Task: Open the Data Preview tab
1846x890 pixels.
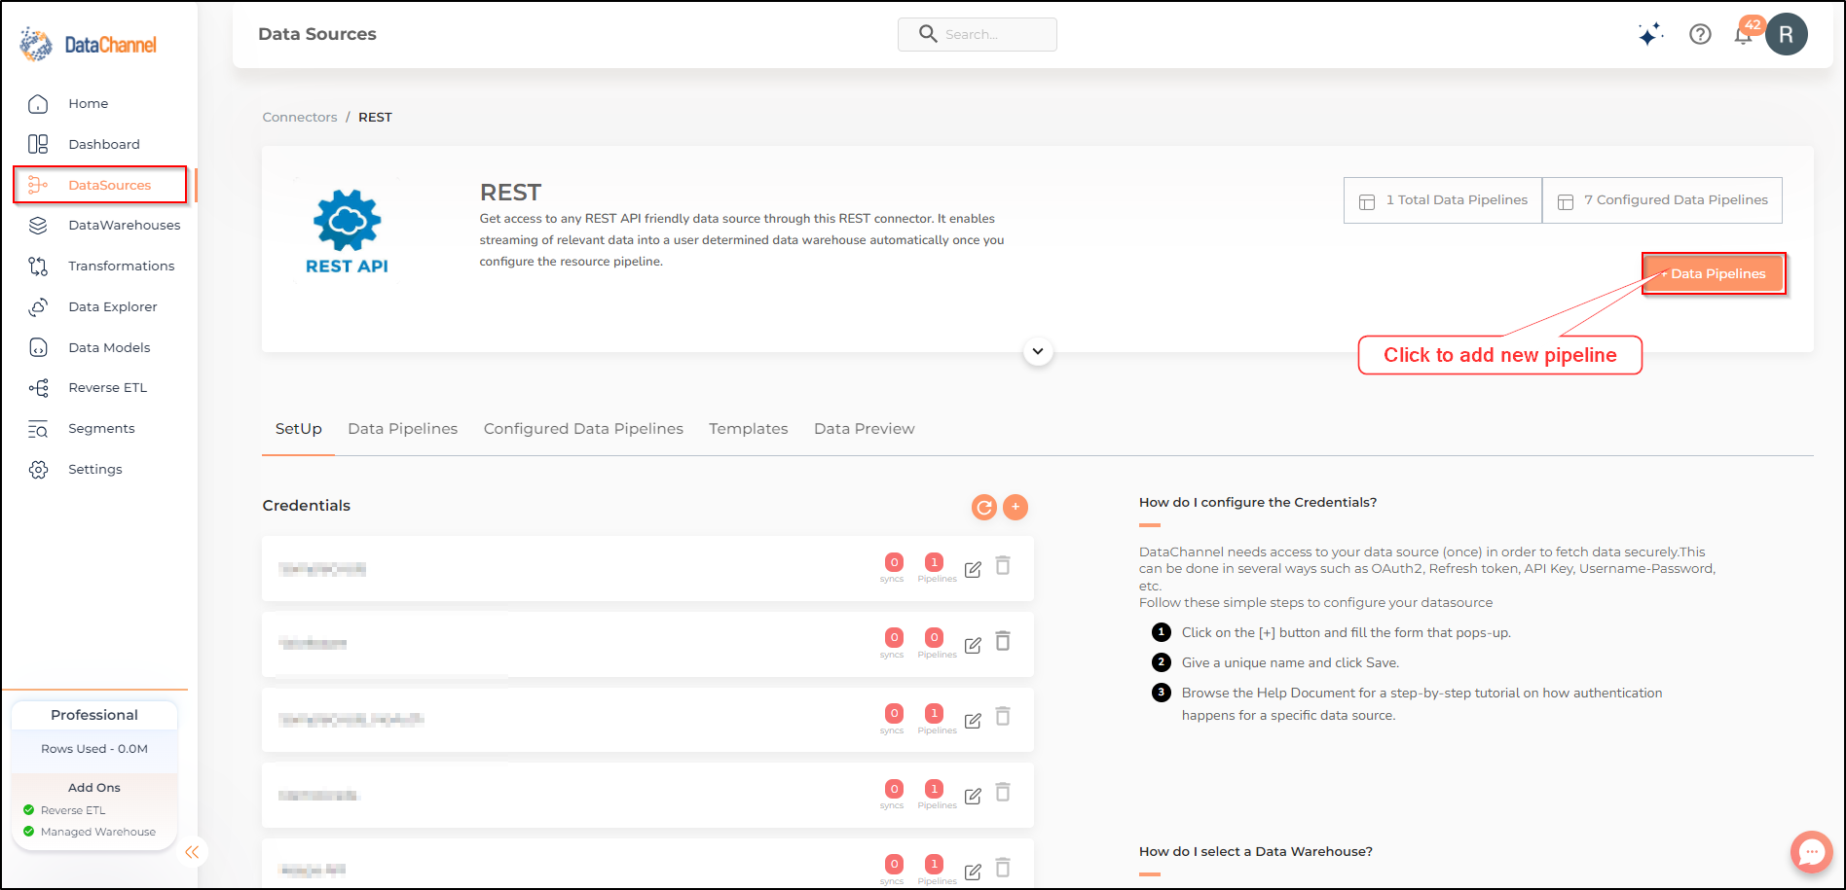Action: (x=864, y=429)
